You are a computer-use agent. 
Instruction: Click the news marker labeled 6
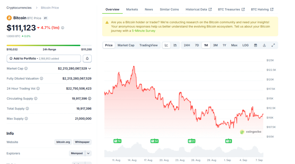point(228,141)
